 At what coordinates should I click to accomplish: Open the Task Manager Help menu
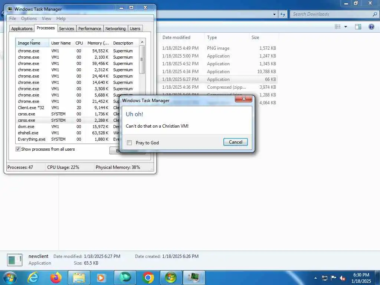click(x=61, y=19)
